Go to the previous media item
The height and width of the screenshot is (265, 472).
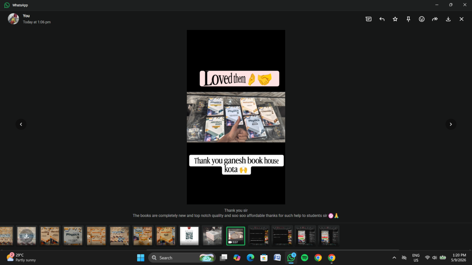[x=21, y=124]
